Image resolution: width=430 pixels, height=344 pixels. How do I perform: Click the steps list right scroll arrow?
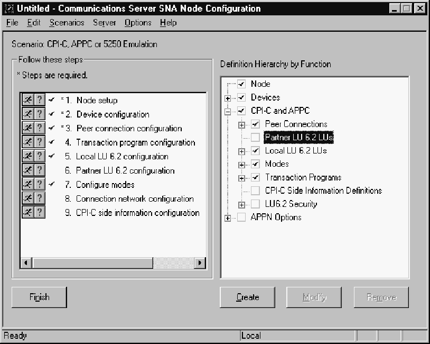point(200,262)
